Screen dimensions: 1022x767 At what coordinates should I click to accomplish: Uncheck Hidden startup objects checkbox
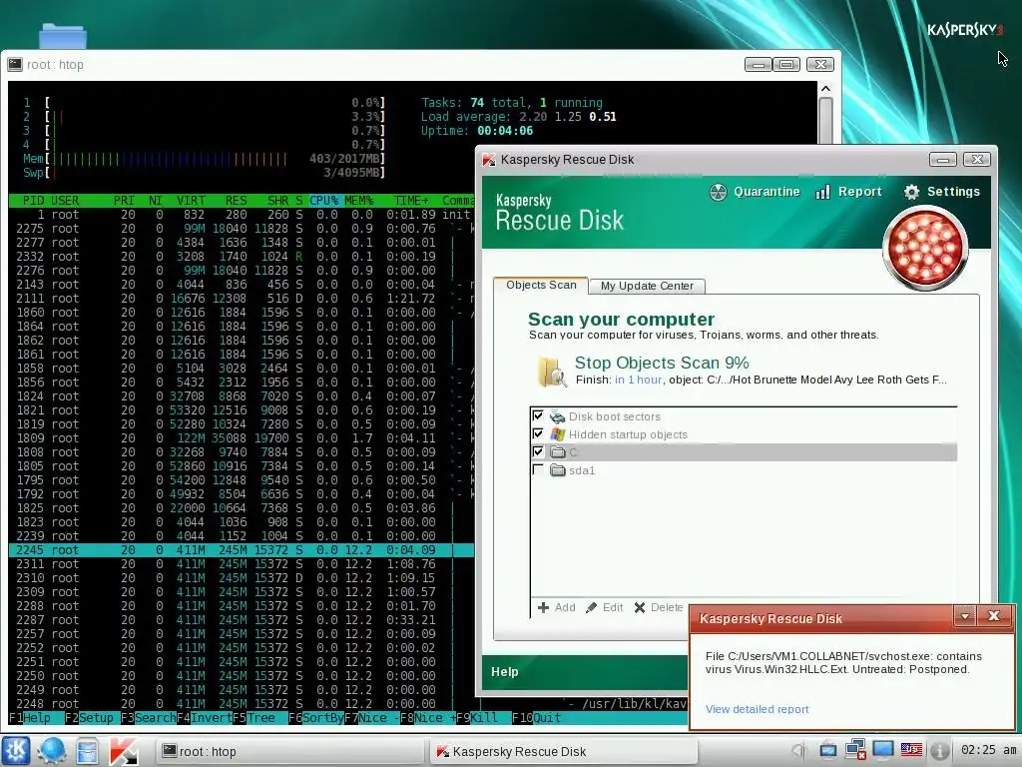pyautogui.click(x=538, y=433)
